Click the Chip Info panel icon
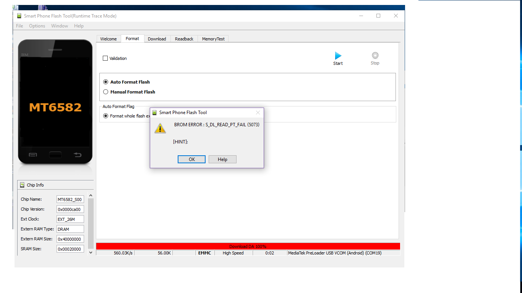522x293 pixels. pos(22,185)
